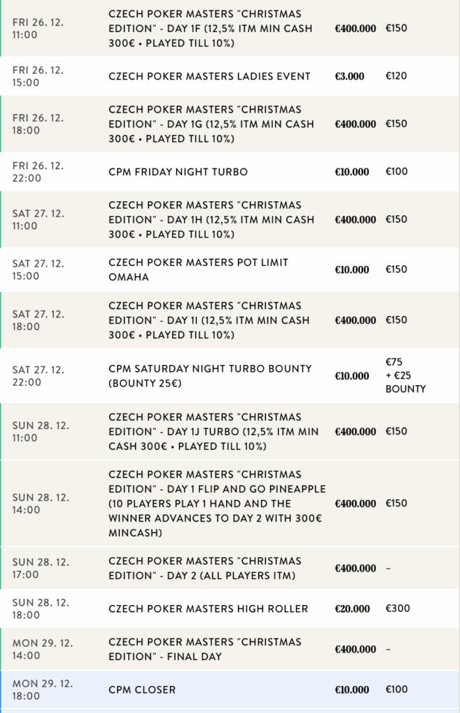Click the Day 1 Flip and Go Pineapple event
Viewport: 460px width, 713px height.
[x=217, y=503]
